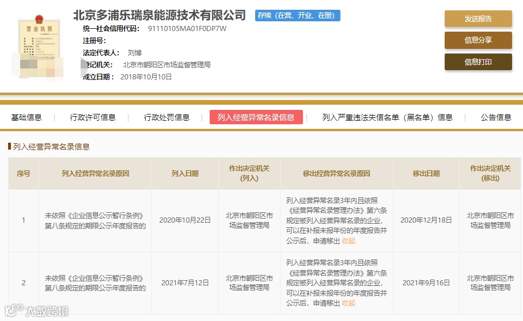The height and width of the screenshot is (321, 523).
Task: Click registration authority 北京市朝阳区市场监督管理局 in header
Action: (x=166, y=64)
